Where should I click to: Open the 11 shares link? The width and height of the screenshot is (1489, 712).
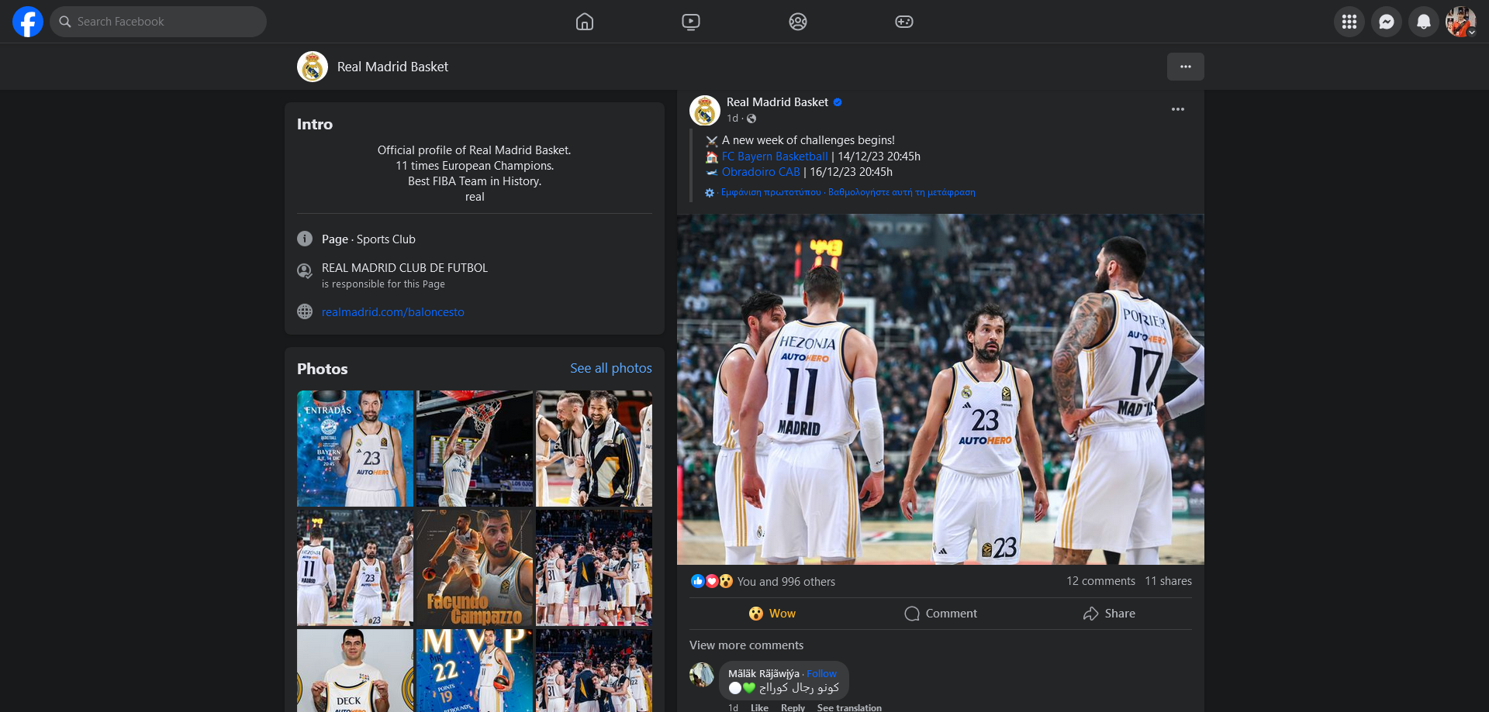point(1169,581)
